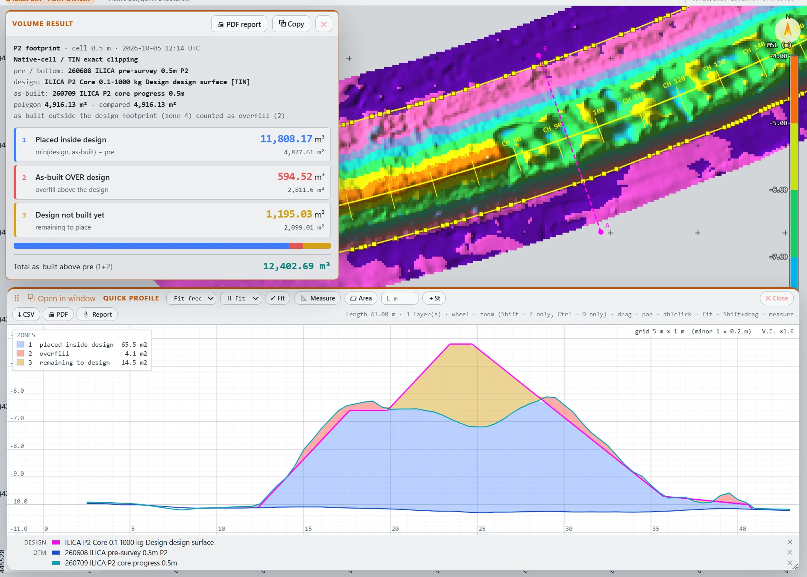This screenshot has height=577, width=807.
Task: Click zone 3 remaining to design swatch
Action: pyautogui.click(x=21, y=362)
